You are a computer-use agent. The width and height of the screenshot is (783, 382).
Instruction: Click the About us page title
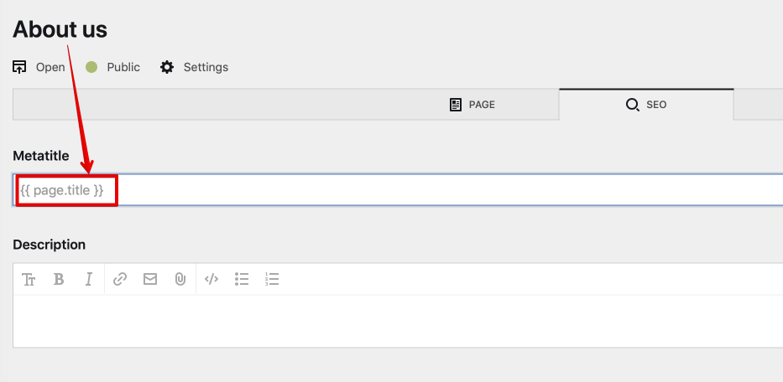(60, 29)
